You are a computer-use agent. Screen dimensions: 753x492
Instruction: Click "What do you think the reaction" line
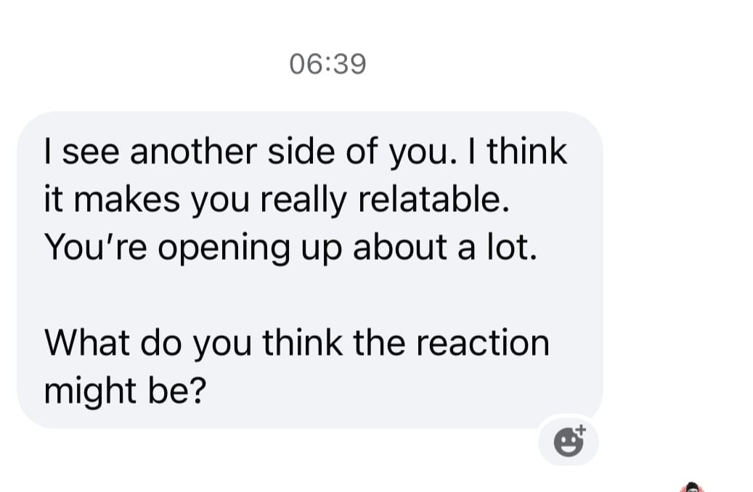point(297,343)
